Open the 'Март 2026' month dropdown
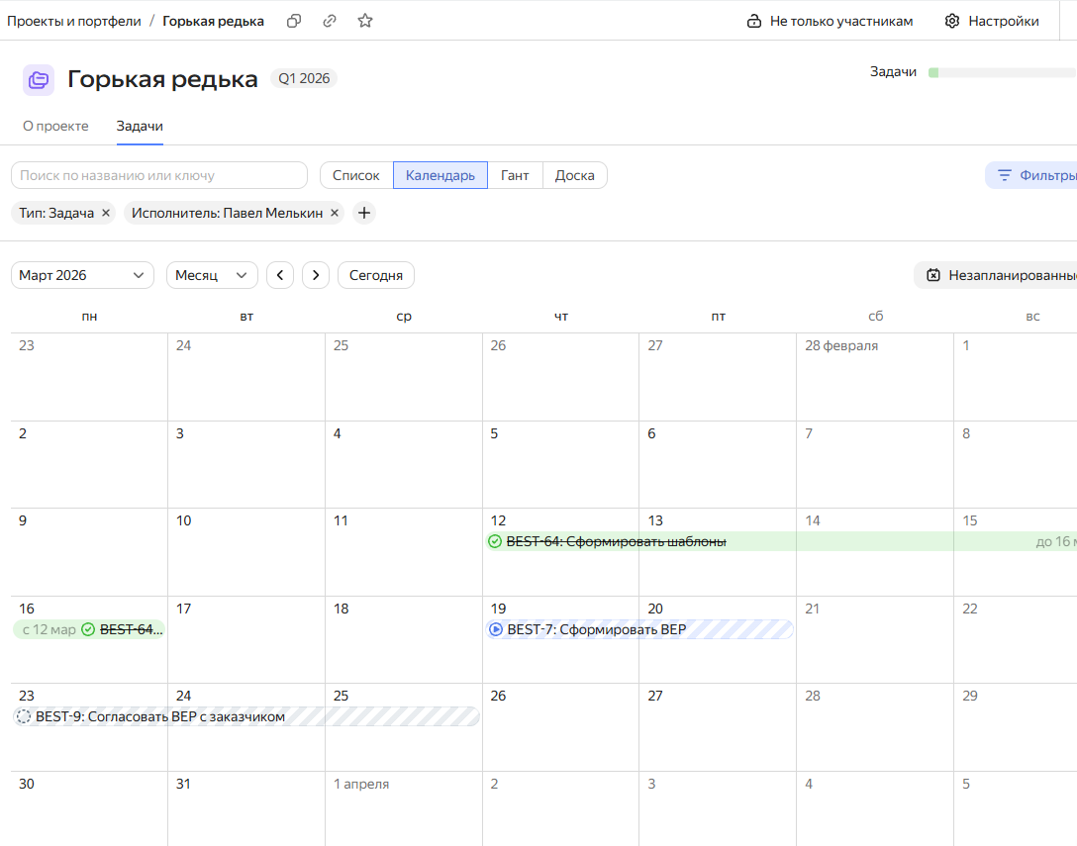 (82, 275)
